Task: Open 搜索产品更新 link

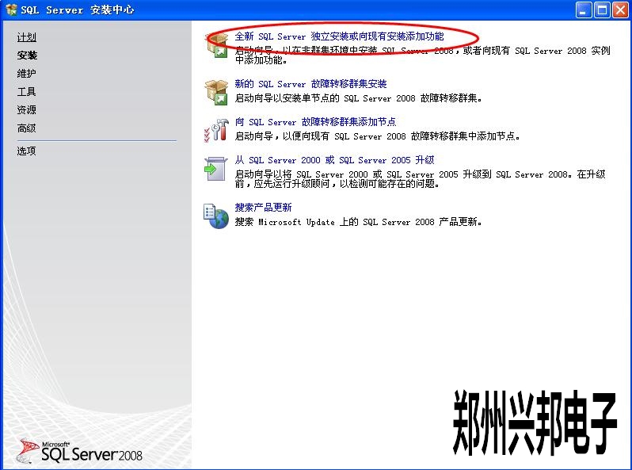Action: click(x=263, y=208)
